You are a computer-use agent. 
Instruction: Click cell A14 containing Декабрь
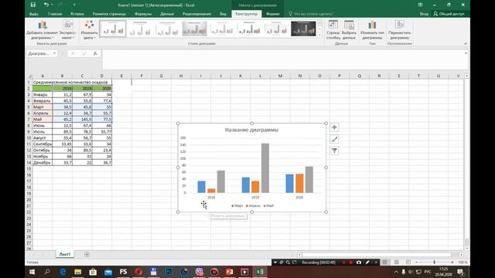click(x=42, y=163)
